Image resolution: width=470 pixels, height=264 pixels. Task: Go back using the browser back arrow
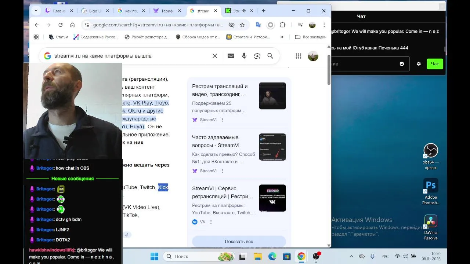[x=37, y=25]
